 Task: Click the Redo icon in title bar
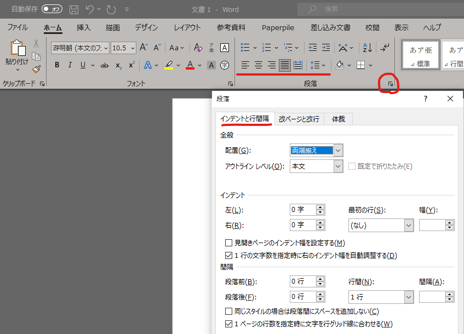click(111, 9)
